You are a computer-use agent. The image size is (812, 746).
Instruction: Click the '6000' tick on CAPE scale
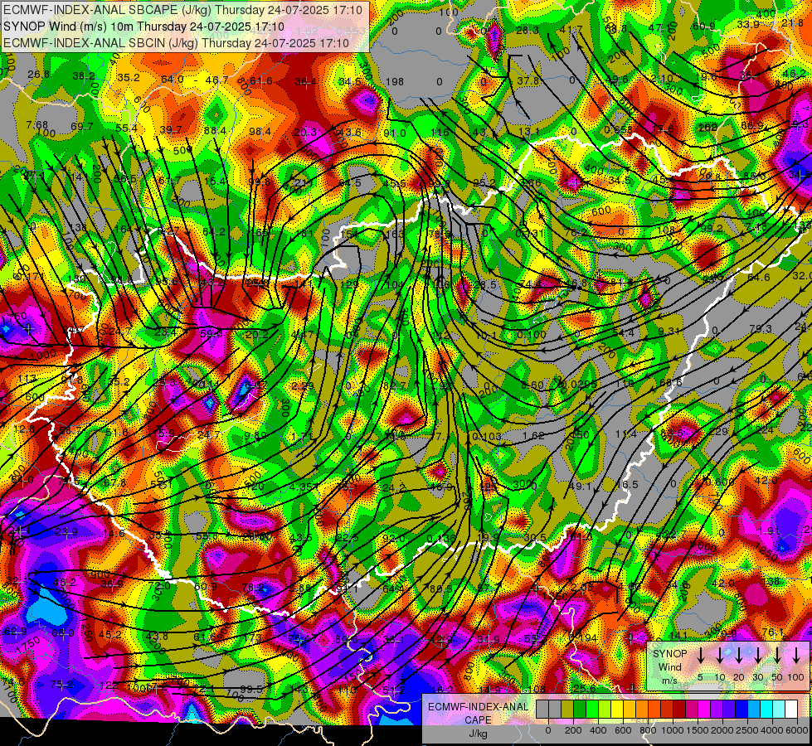coord(798,730)
